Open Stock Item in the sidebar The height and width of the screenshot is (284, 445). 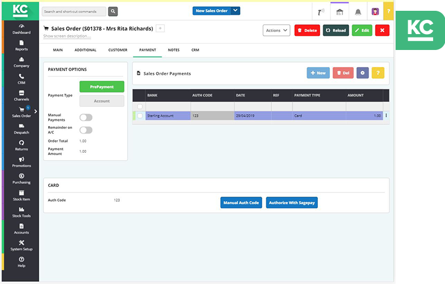coord(22,195)
